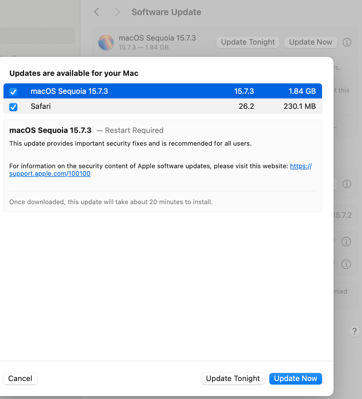
Task: Click the '15.7.3 — 1.84 GB' subtitle in background
Action: click(x=144, y=47)
